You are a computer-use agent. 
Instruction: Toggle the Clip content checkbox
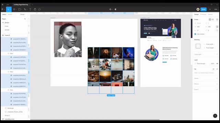(x=195, y=34)
